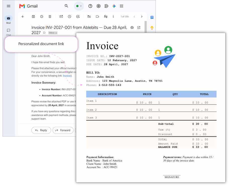Image resolution: width=230 pixels, height=187 pixels.
Task: Go to the older email chevron
Action: click(x=142, y=17)
